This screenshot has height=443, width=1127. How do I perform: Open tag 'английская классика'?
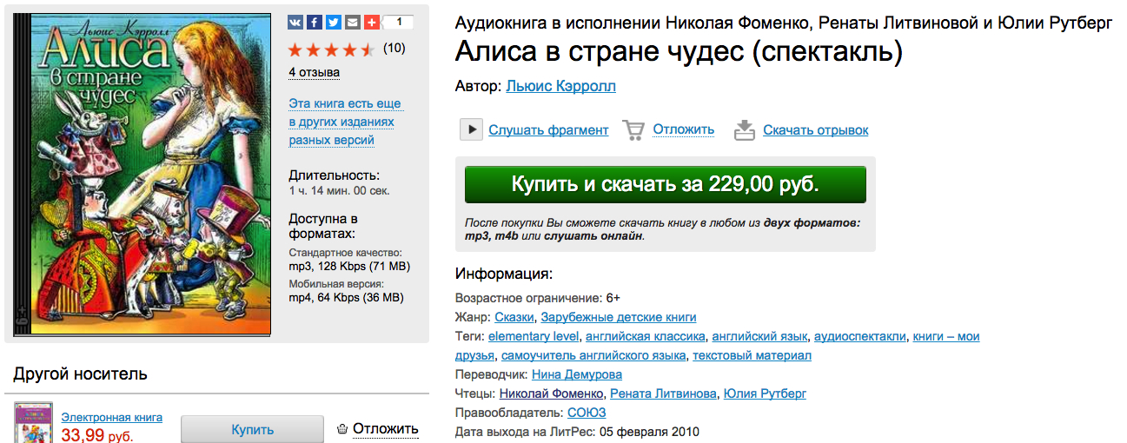pyautogui.click(x=646, y=336)
